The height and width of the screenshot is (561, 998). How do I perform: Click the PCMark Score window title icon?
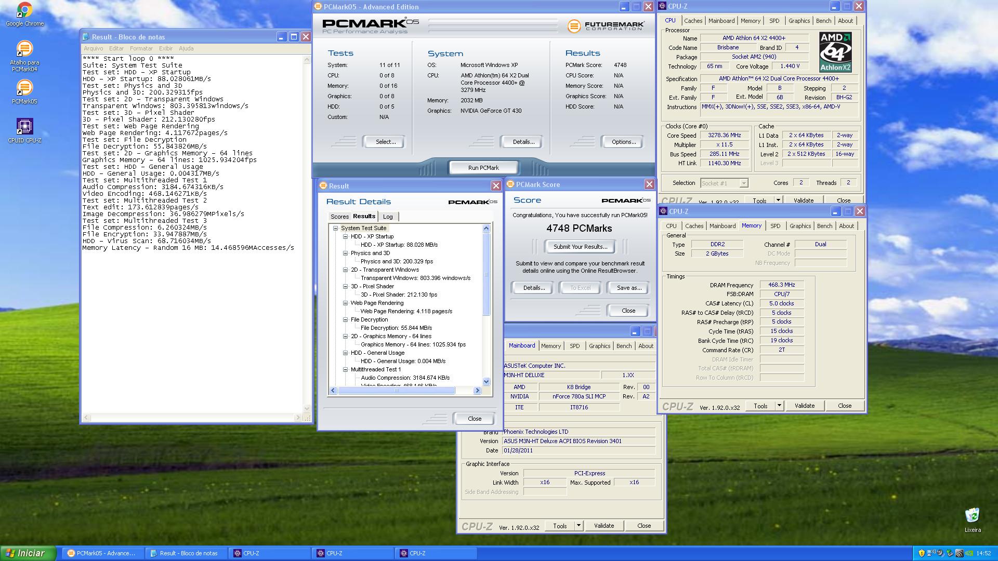coord(510,184)
